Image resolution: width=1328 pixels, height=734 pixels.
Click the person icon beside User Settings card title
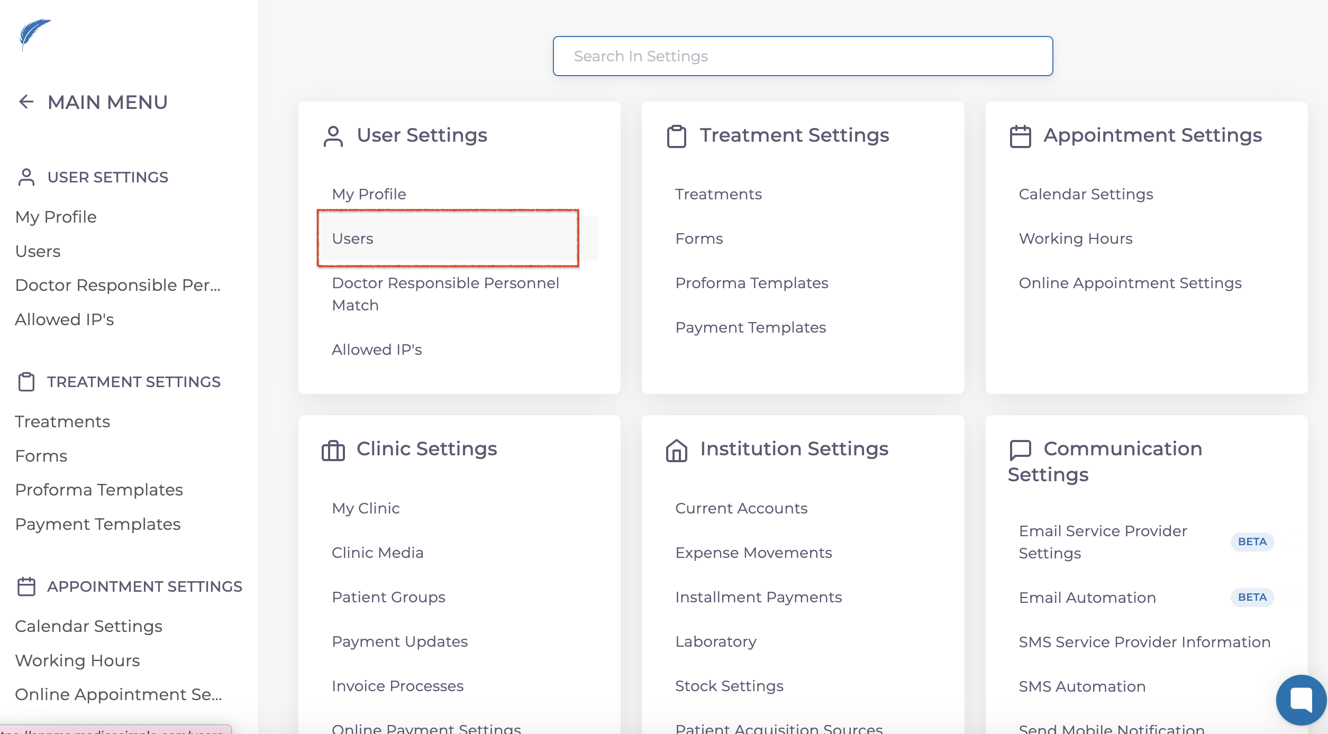333,136
